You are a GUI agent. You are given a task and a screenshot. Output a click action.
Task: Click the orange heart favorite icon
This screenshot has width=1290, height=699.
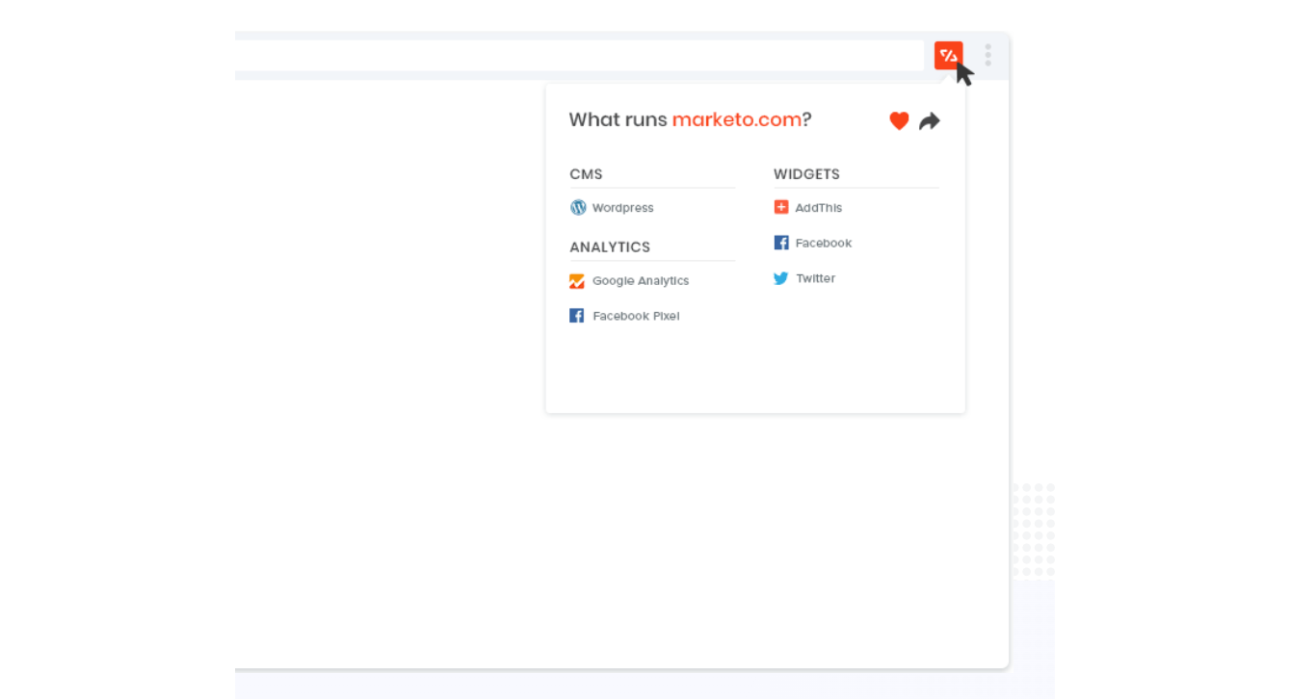(x=899, y=120)
